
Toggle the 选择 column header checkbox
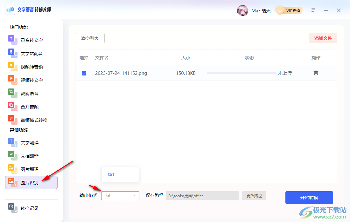click(x=84, y=57)
